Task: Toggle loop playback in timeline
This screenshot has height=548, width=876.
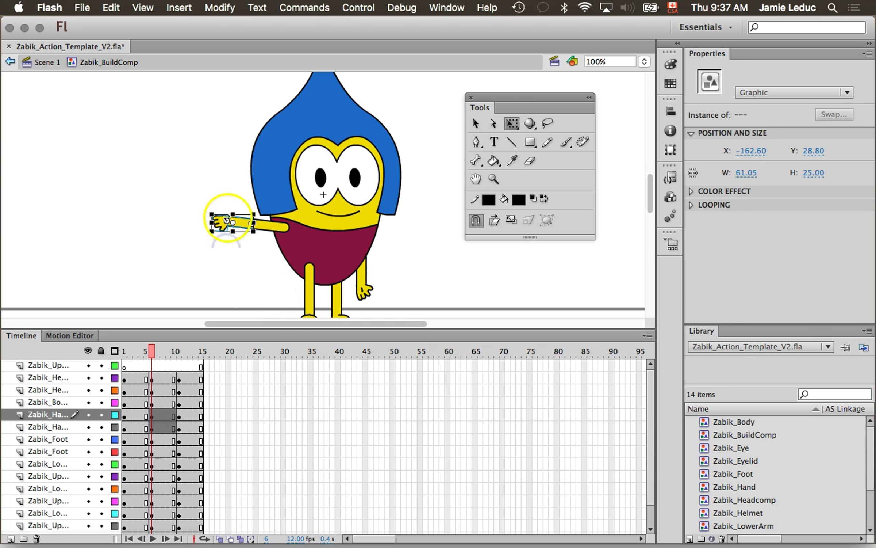Action: [205, 539]
